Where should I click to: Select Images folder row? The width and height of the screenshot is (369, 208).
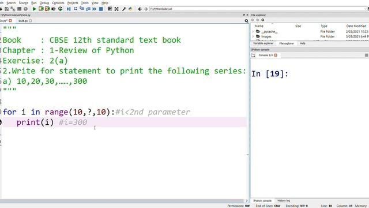[x=310, y=36]
